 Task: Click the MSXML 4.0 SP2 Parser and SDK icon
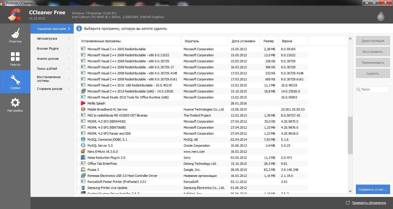pyautogui.click(x=83, y=133)
